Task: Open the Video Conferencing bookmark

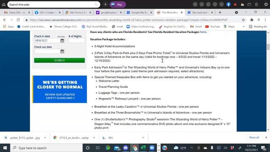Action: pos(141,27)
